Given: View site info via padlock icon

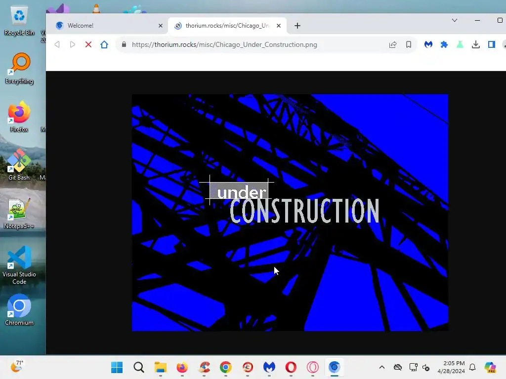Looking at the screenshot, I should (124, 44).
